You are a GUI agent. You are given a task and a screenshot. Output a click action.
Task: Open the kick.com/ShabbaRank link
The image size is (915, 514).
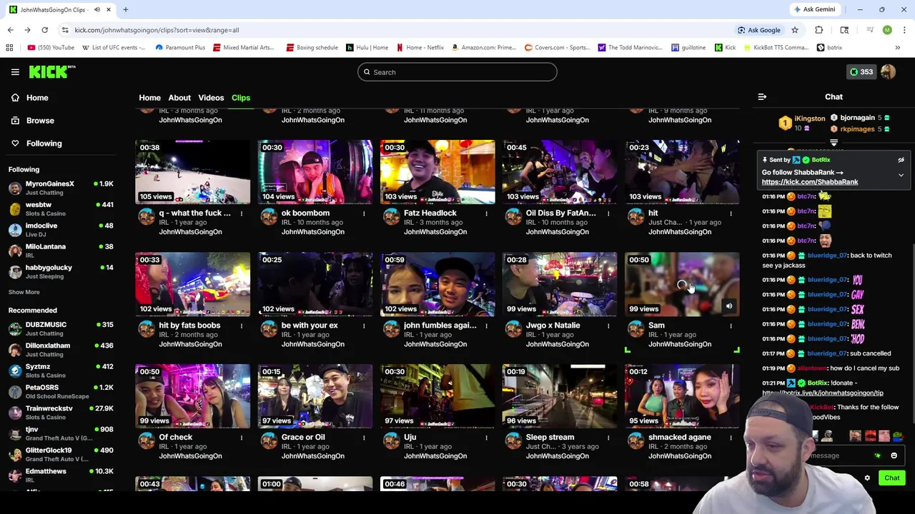tap(810, 182)
